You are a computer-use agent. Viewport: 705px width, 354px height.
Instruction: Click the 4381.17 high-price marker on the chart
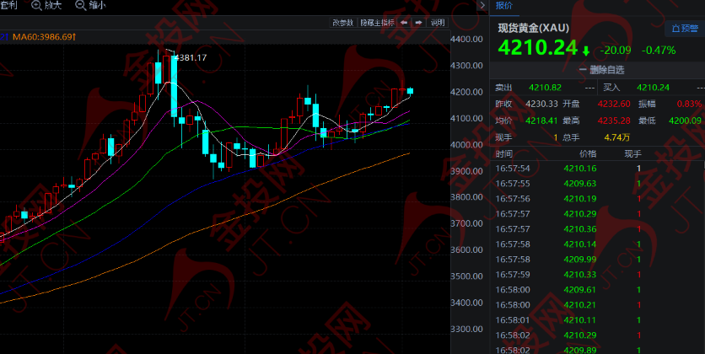pyautogui.click(x=191, y=57)
